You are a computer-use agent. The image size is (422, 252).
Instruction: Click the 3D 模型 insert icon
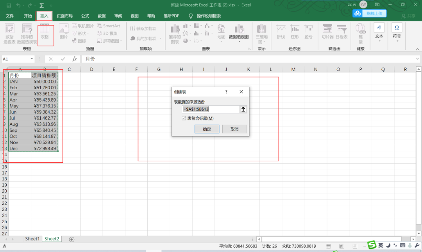click(106, 33)
